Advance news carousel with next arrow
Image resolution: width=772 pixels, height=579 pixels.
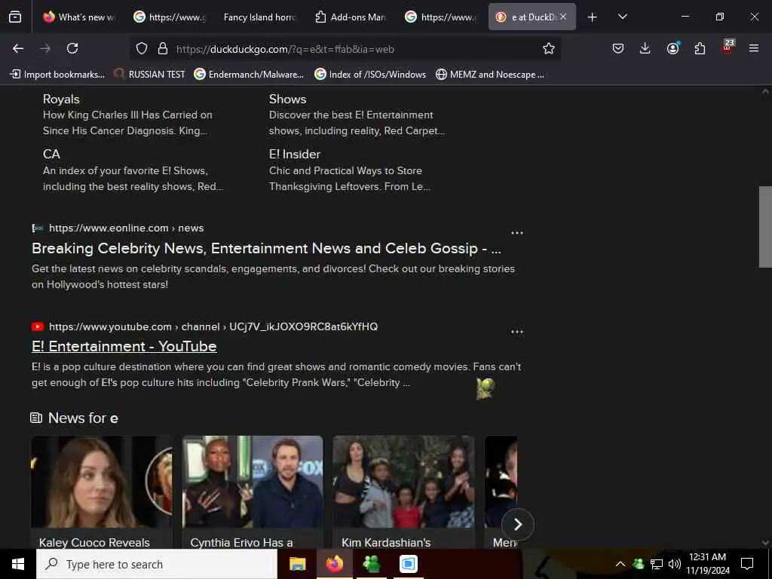517,525
